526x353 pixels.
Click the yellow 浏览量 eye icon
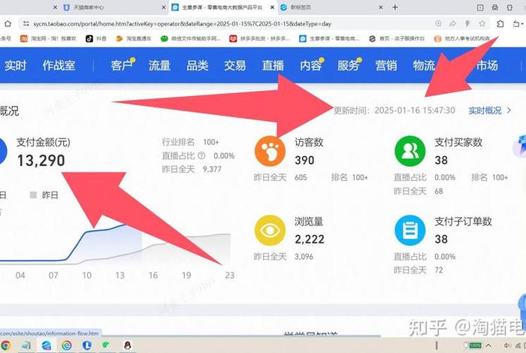pyautogui.click(x=270, y=231)
